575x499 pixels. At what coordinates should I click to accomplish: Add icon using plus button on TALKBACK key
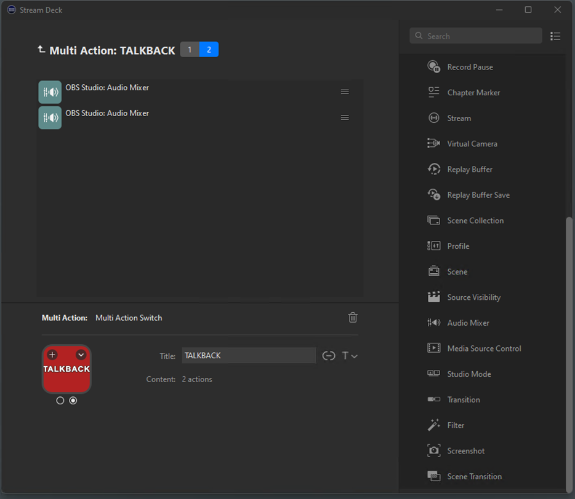(52, 355)
